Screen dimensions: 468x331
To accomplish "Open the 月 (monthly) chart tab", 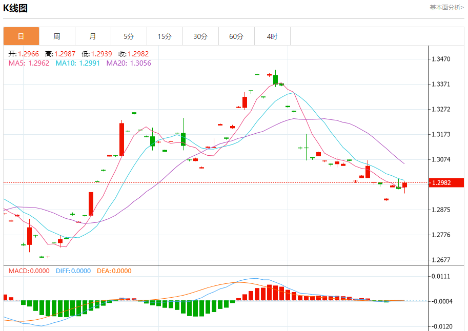I will pyautogui.click(x=93, y=36).
